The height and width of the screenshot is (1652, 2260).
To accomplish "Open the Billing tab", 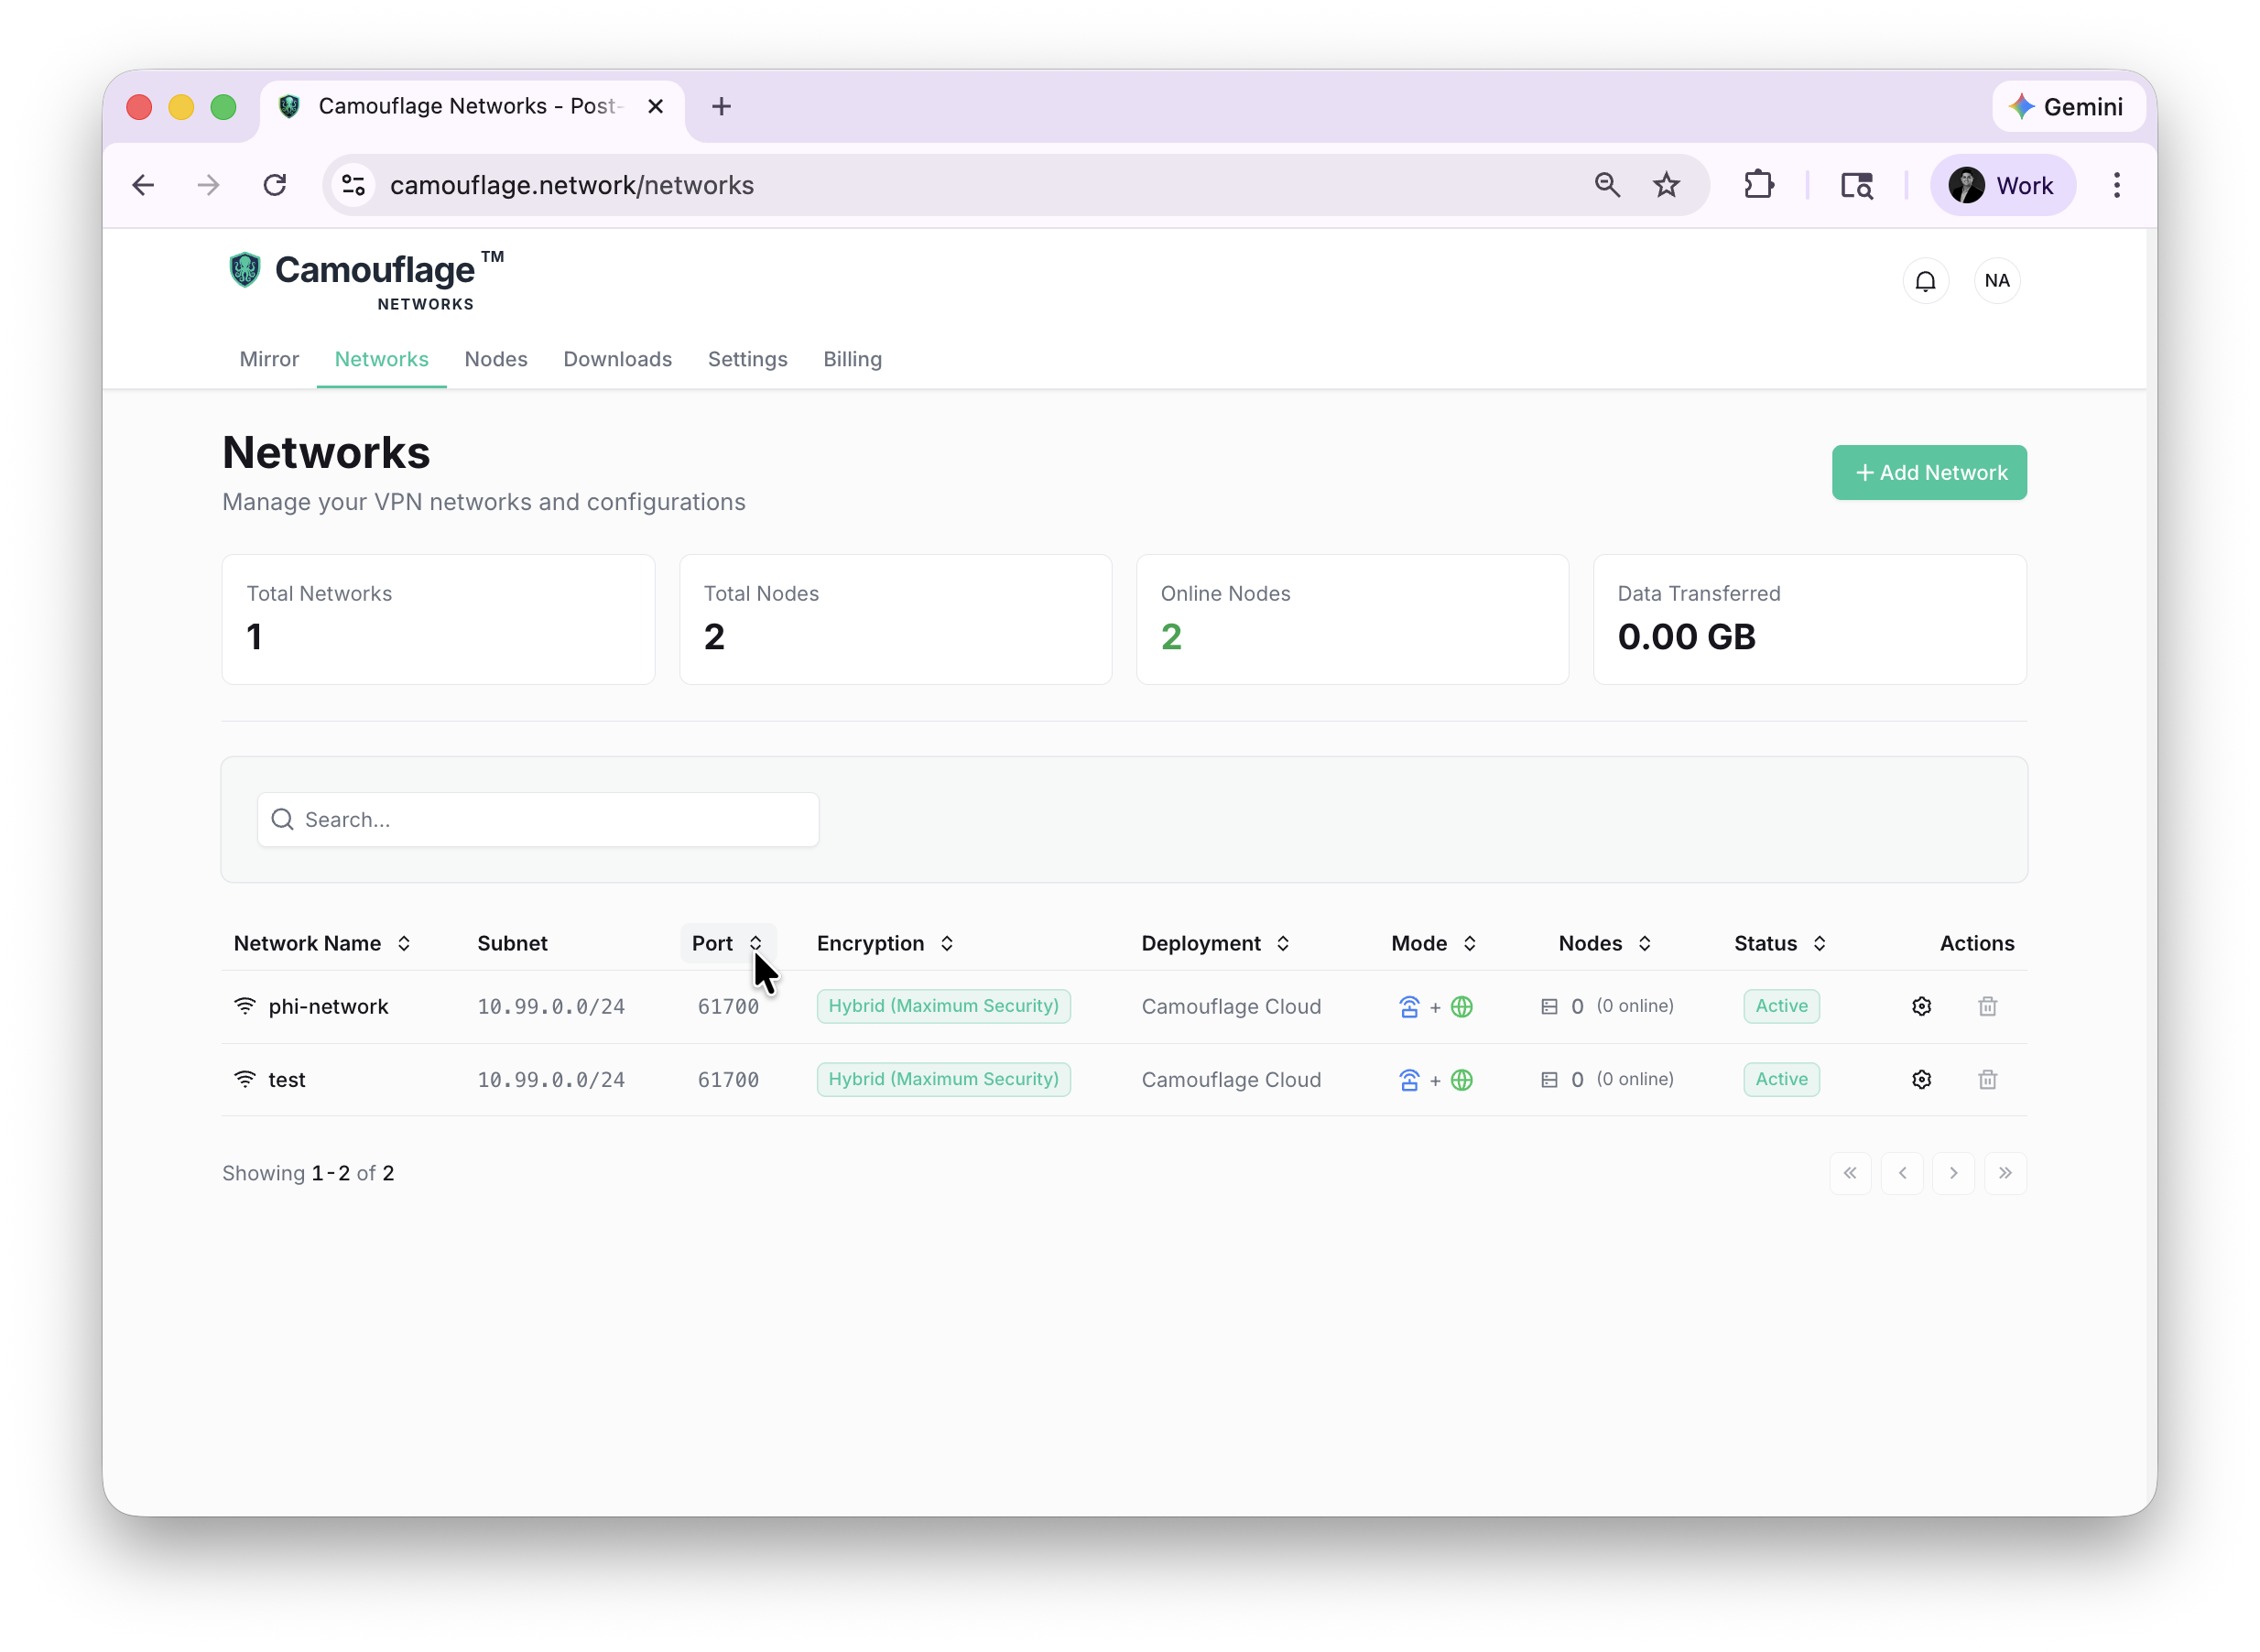I will coord(852,359).
